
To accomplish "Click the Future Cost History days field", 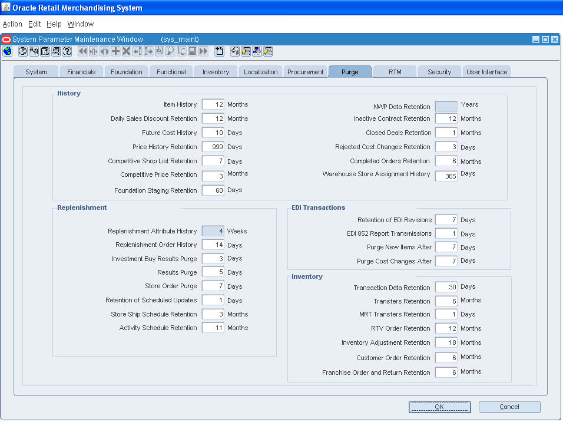I will click(x=213, y=133).
